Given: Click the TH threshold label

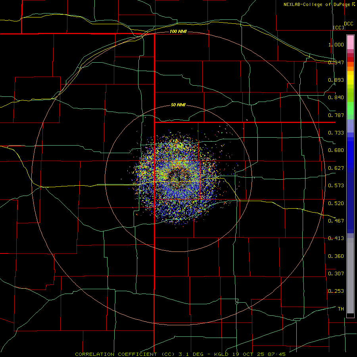Looking at the screenshot, I should (341, 309).
